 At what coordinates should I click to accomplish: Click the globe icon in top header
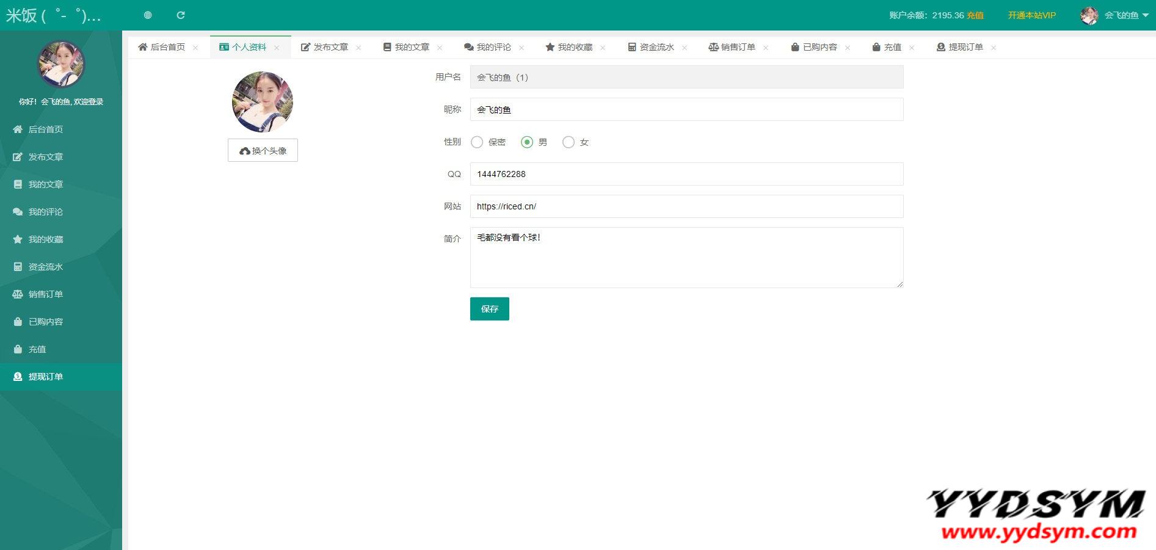pos(148,15)
